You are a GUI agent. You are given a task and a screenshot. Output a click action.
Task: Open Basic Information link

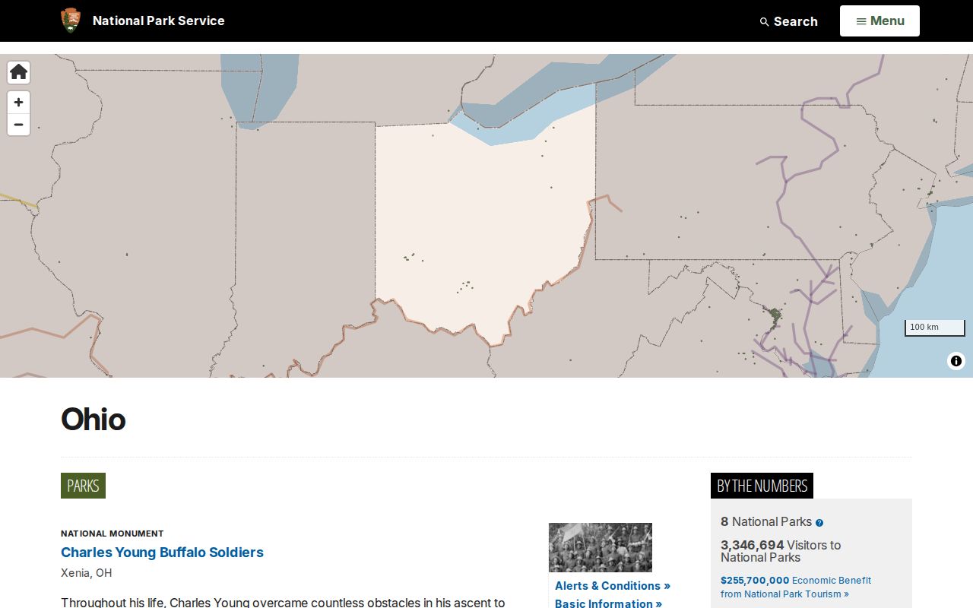pyautogui.click(x=608, y=603)
